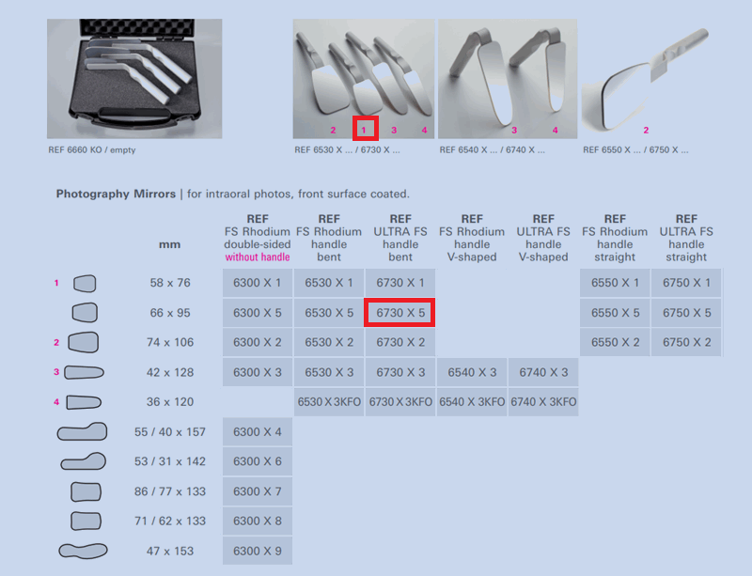Click the 74 x 106 dimension text
The height and width of the screenshot is (576, 752).
coord(170,342)
